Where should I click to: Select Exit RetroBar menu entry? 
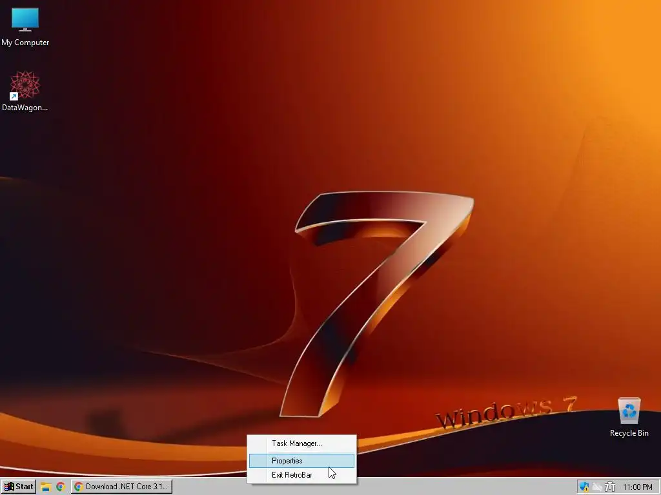302,475
